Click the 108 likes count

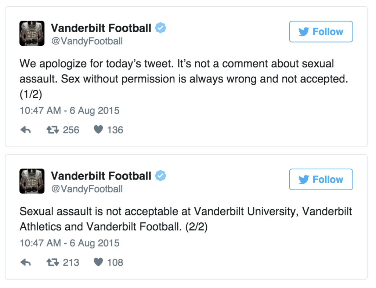pos(115,262)
